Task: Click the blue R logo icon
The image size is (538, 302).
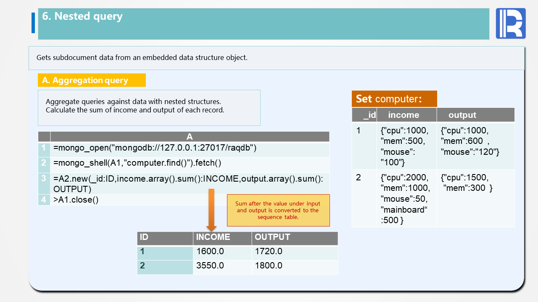Action: [511, 23]
